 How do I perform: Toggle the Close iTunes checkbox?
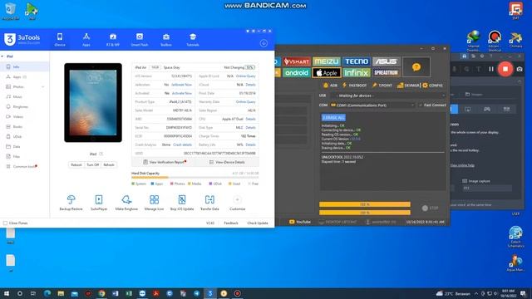tap(5, 223)
